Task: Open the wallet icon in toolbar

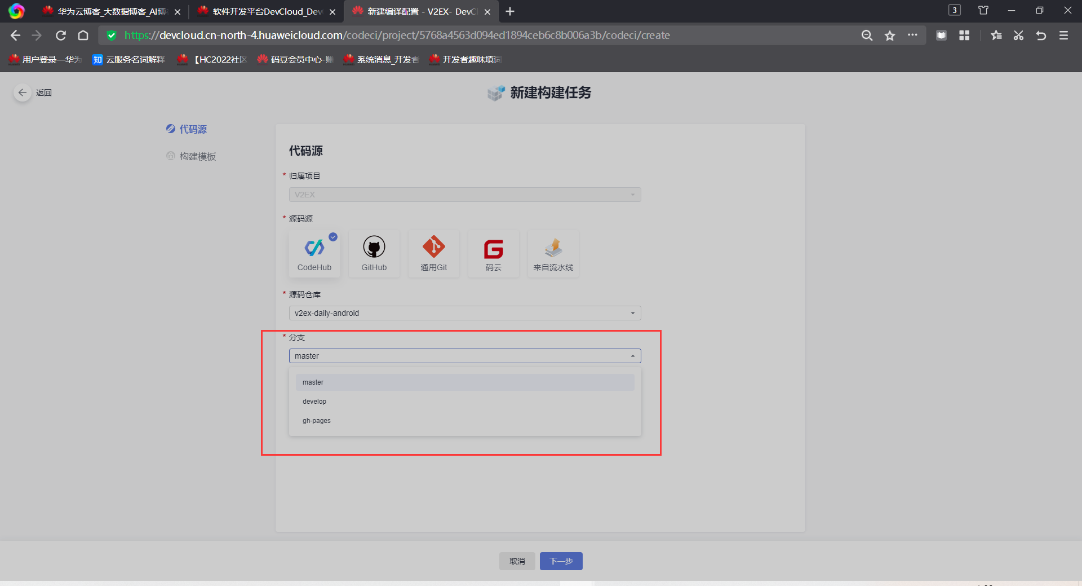Action: (x=941, y=36)
